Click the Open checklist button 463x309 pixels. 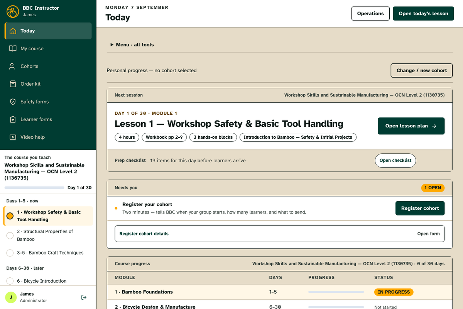point(395,160)
